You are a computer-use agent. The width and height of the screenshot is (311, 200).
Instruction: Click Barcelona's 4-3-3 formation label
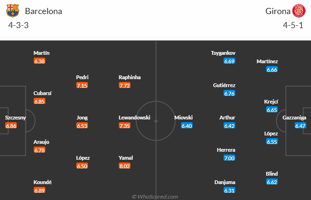tap(19, 26)
